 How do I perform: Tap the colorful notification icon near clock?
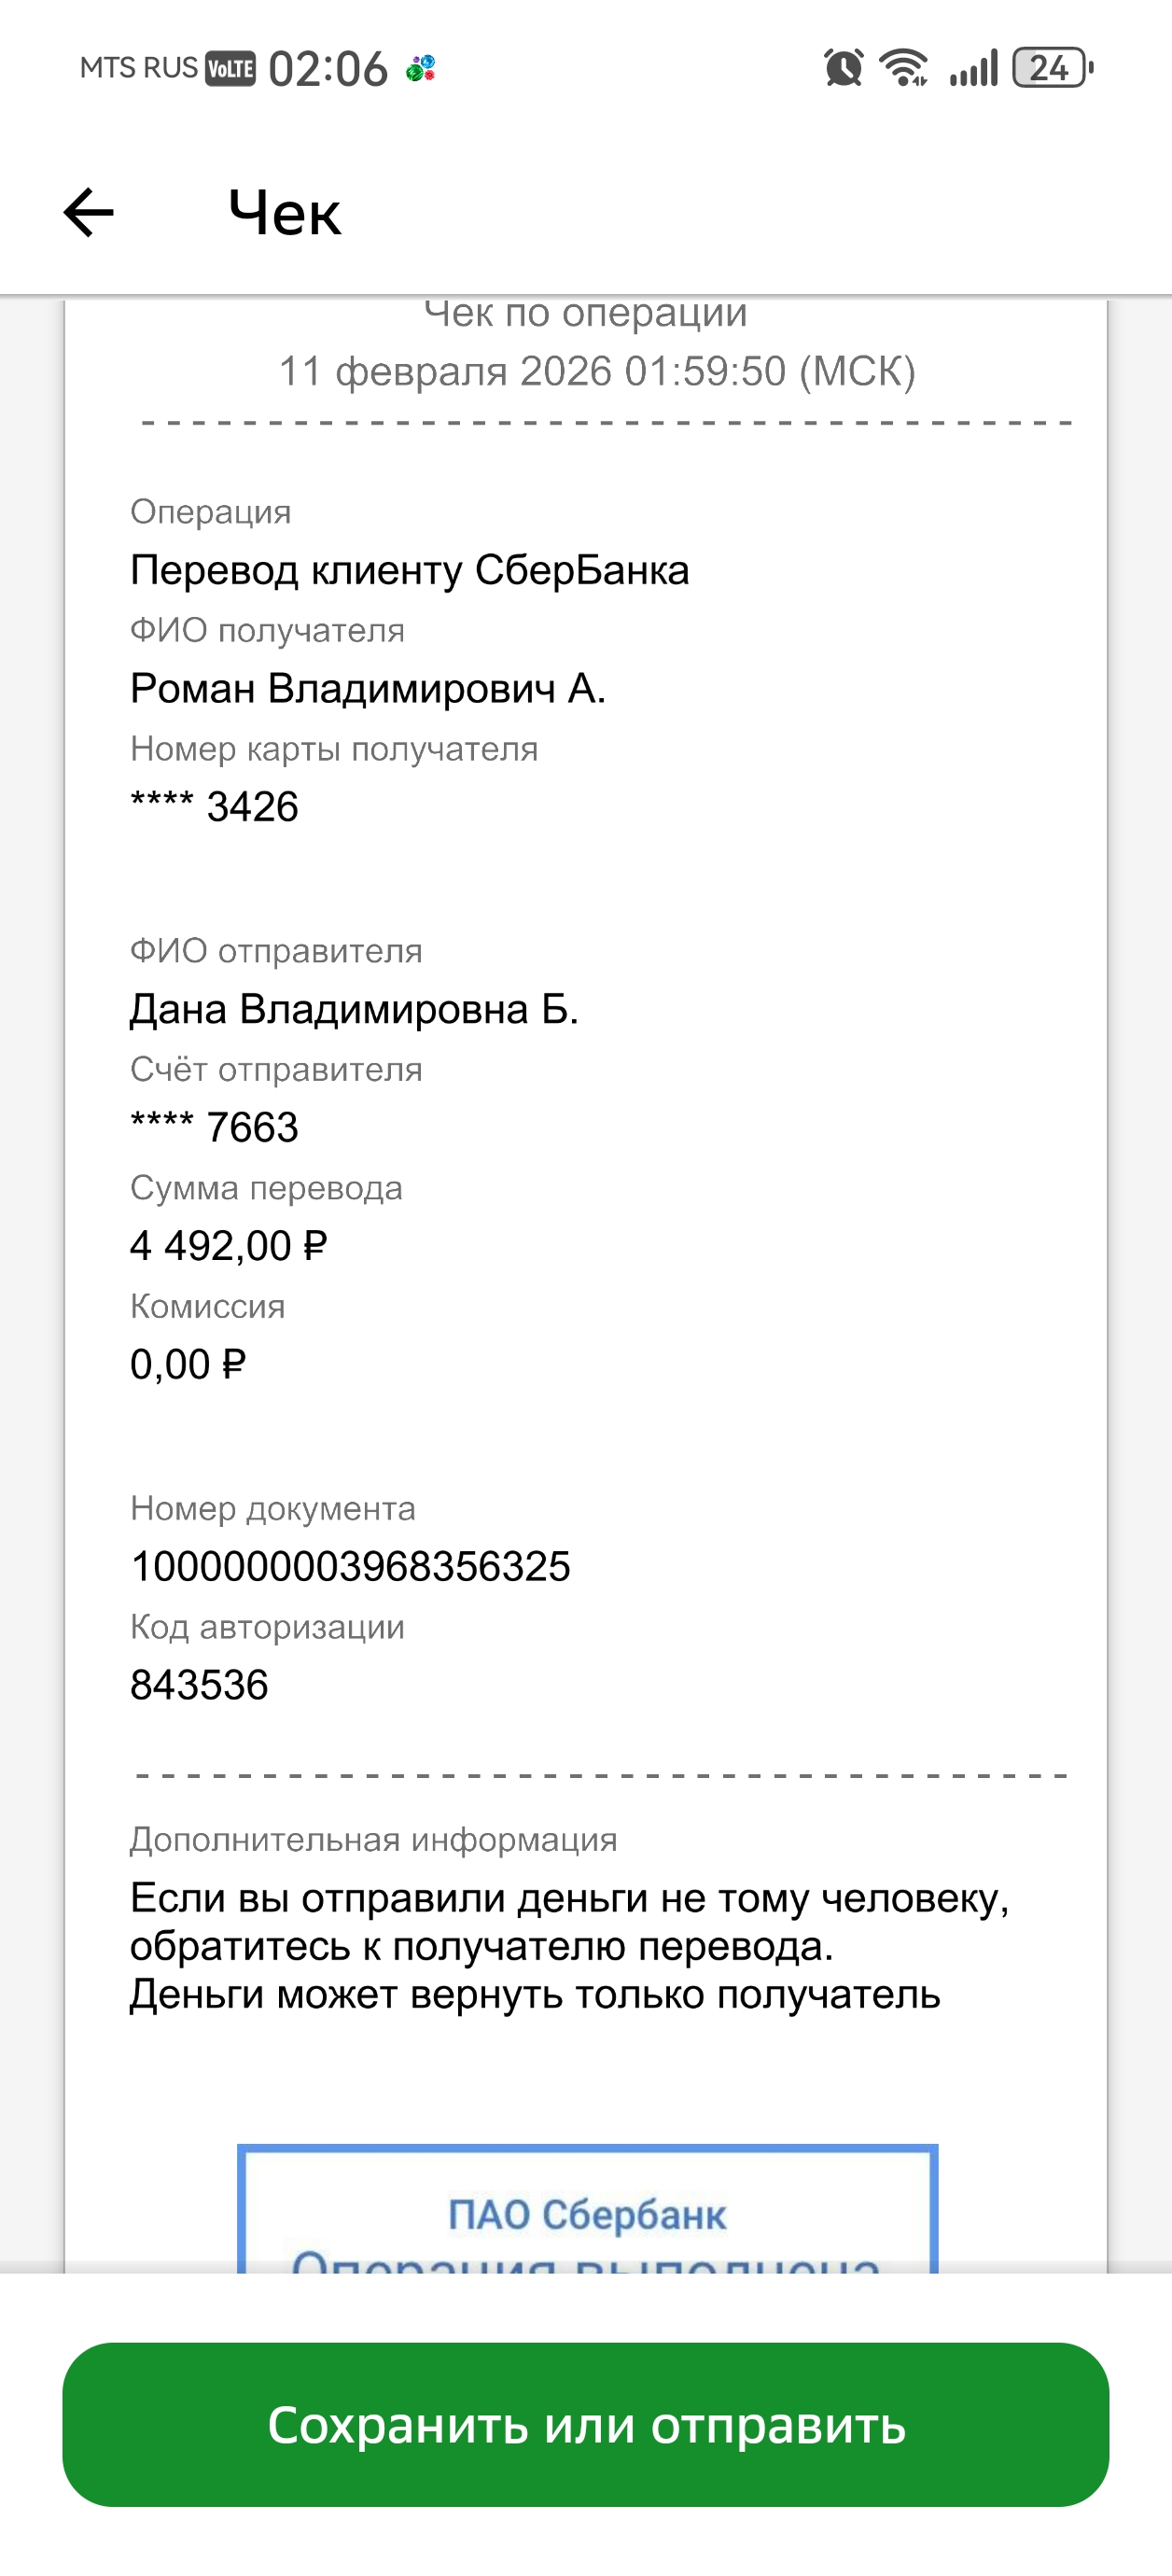[421, 68]
